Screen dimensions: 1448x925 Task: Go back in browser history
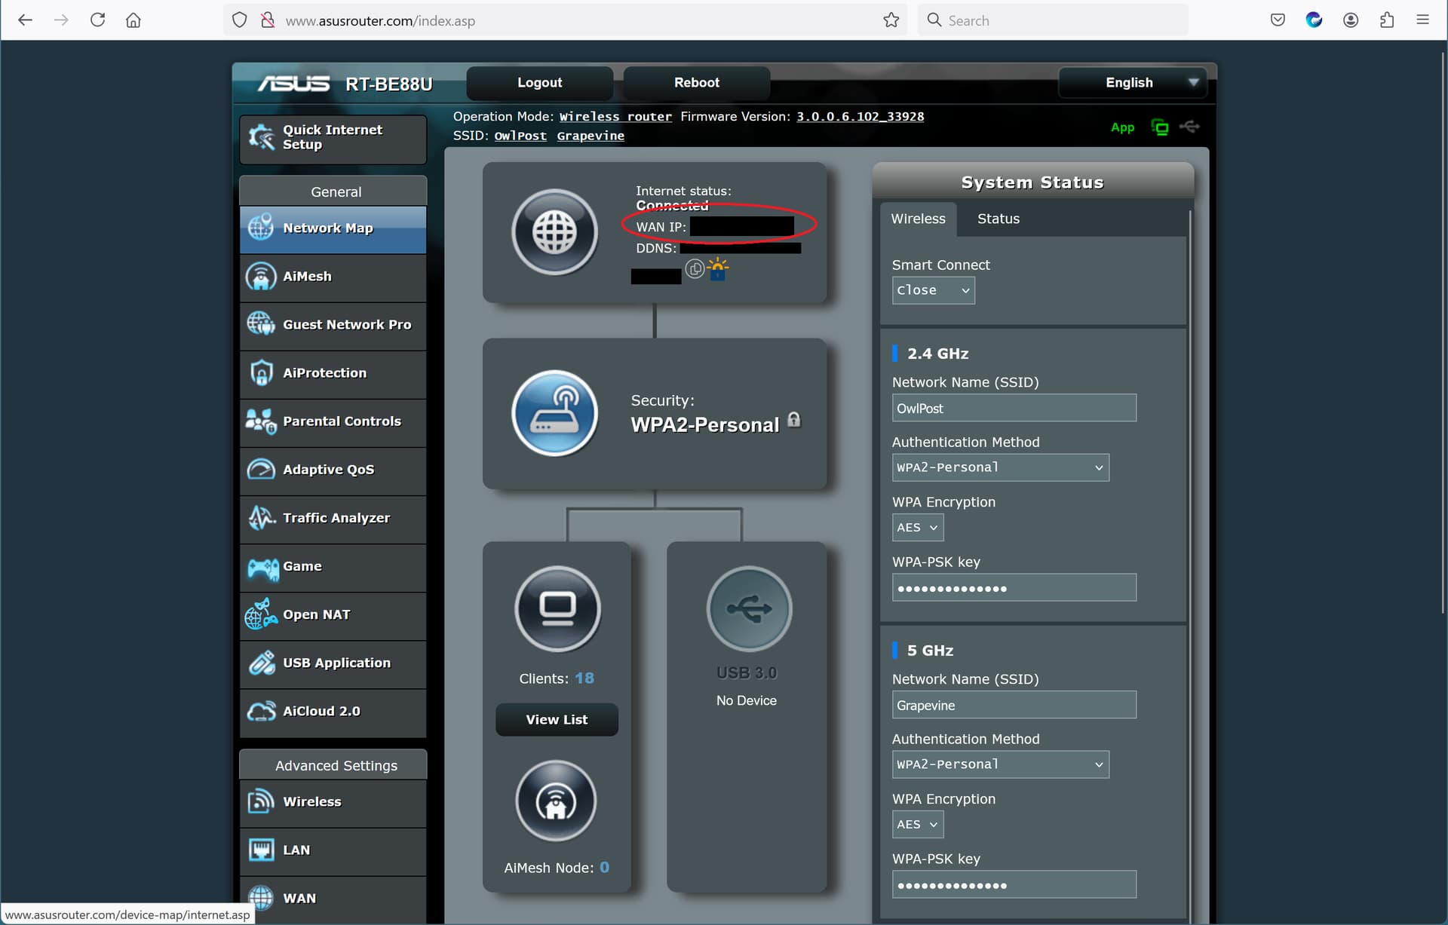25,20
